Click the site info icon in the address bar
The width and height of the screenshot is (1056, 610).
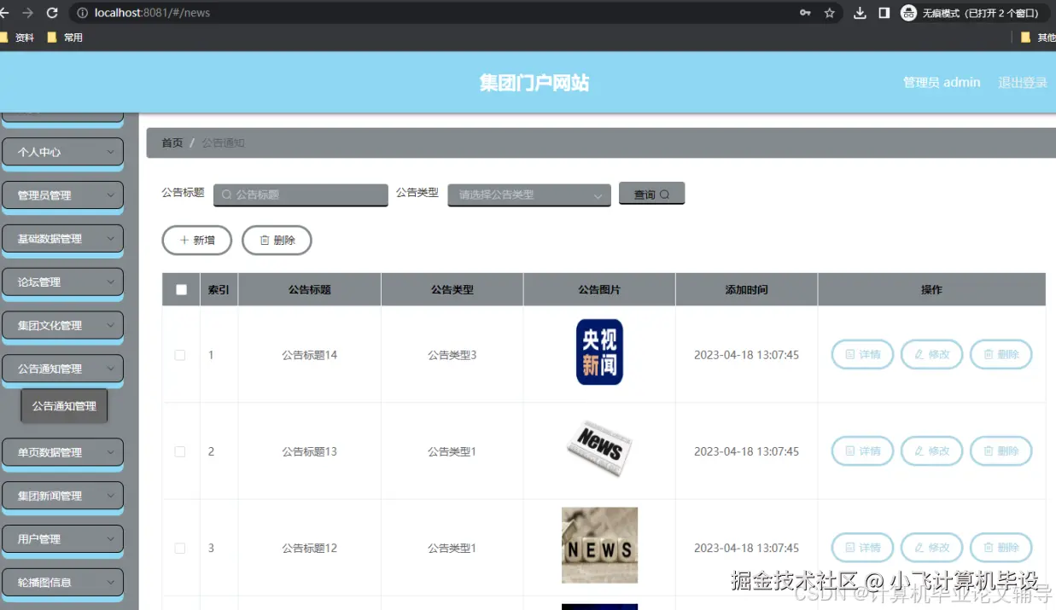pos(83,13)
